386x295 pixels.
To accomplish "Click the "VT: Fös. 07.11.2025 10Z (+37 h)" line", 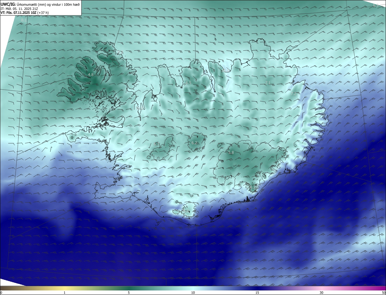I will (25, 13).
